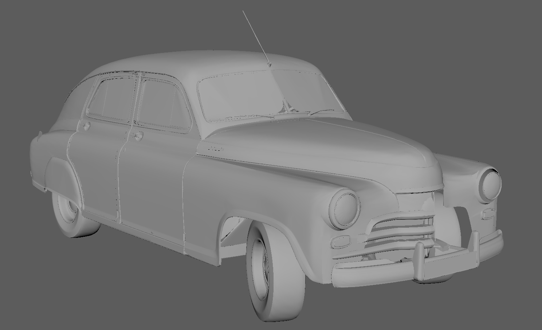
Task: Click the turn signal below far headlight
Action: (487, 213)
